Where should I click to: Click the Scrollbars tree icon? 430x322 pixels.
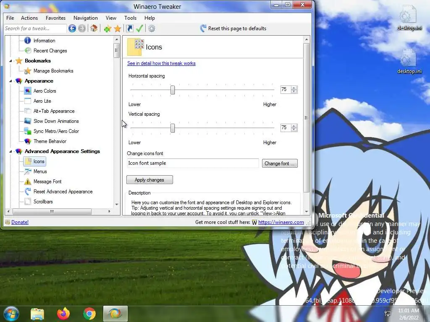28,202
